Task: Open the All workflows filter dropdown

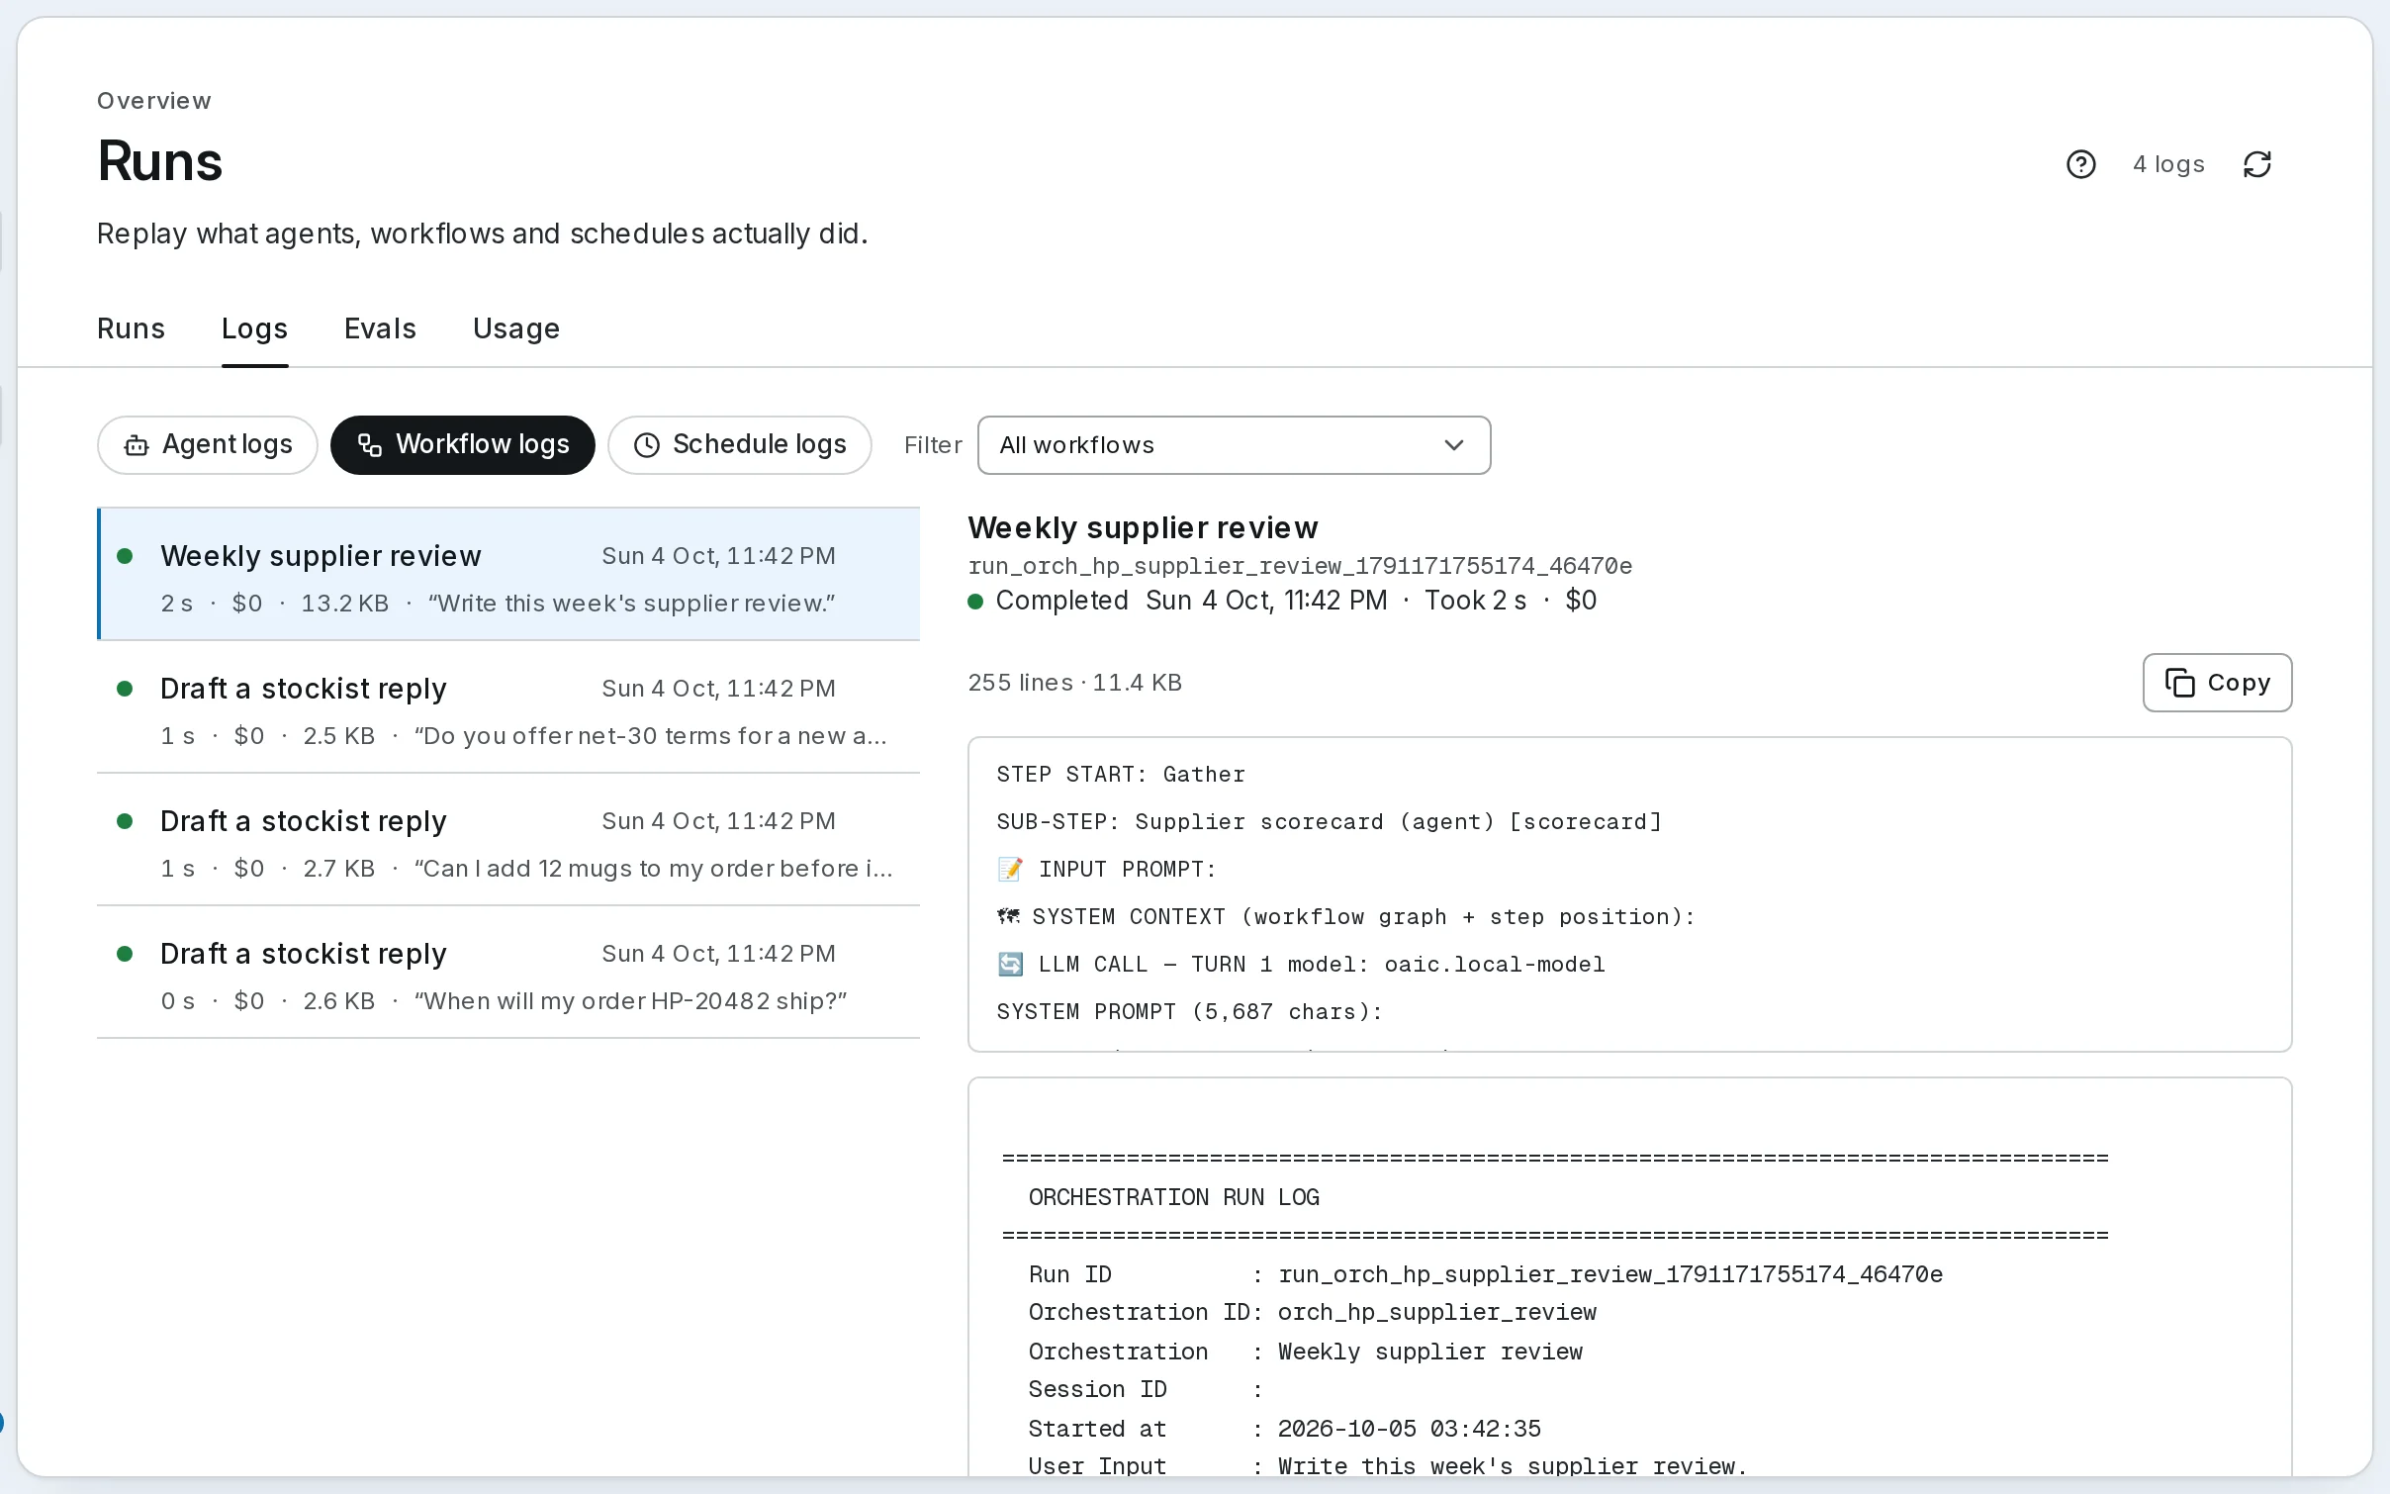Action: [x=1234, y=445]
